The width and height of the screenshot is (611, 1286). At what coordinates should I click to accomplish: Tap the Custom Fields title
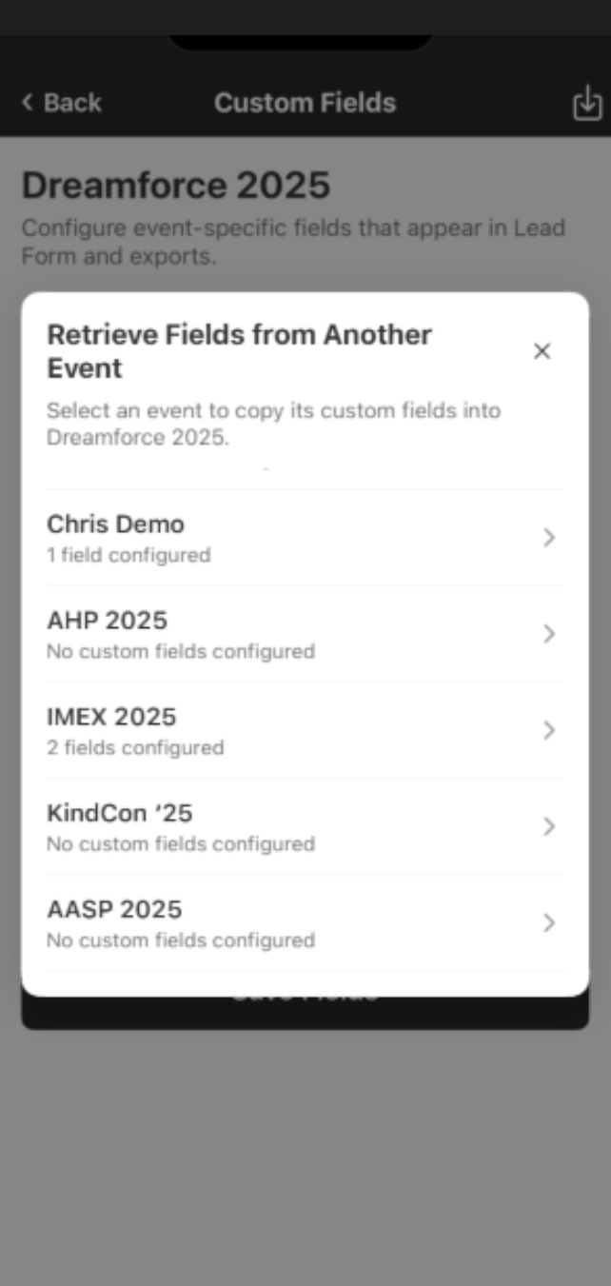point(305,103)
